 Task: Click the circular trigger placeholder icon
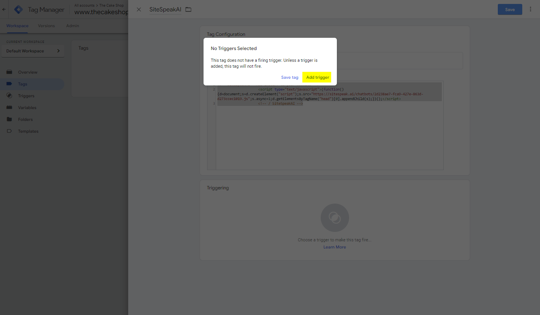[x=334, y=217]
